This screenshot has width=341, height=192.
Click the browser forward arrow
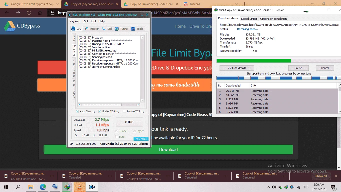click(x=18, y=13)
